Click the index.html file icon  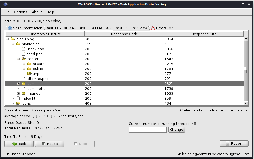tap(18, 99)
